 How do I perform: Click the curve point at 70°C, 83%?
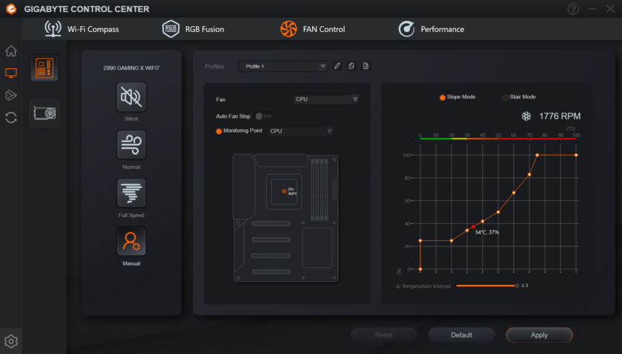(x=529, y=175)
